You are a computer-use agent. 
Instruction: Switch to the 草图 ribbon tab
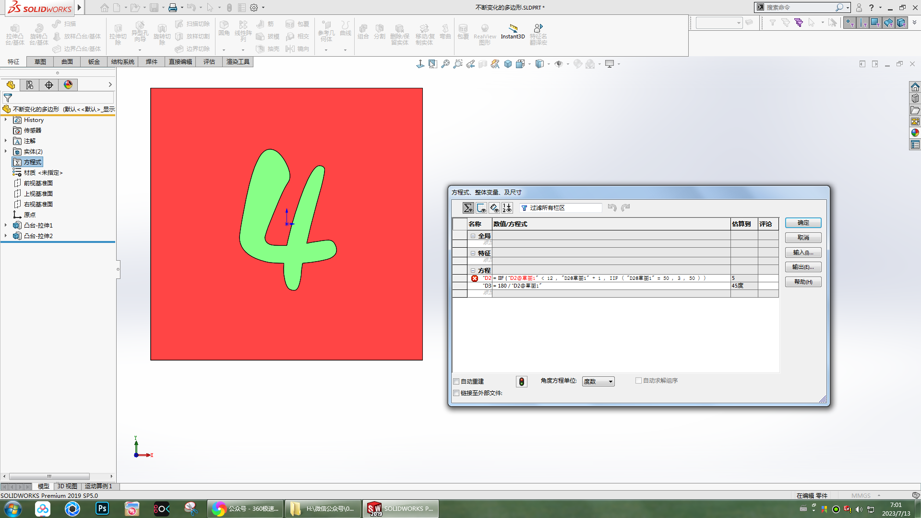[x=40, y=62]
